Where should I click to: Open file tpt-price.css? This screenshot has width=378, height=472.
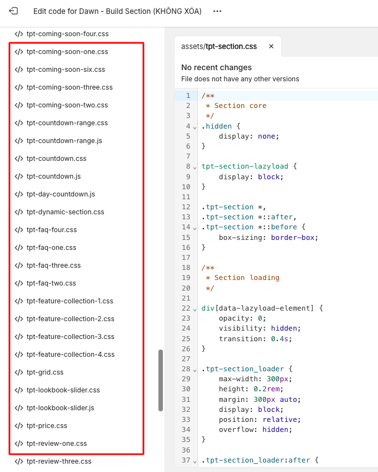pyautogui.click(x=47, y=426)
